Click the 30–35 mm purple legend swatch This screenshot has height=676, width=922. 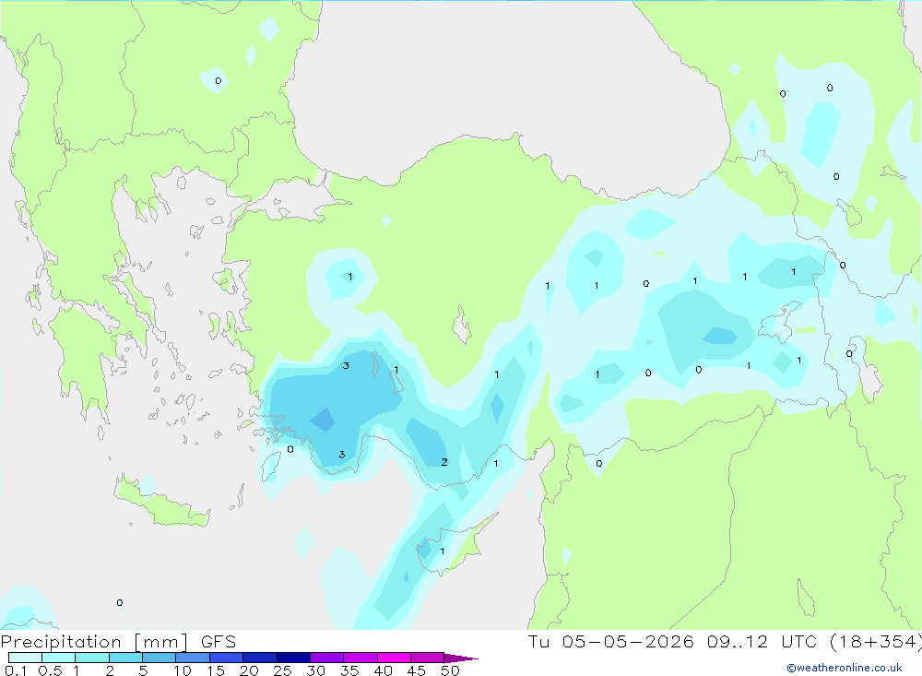coord(326,658)
